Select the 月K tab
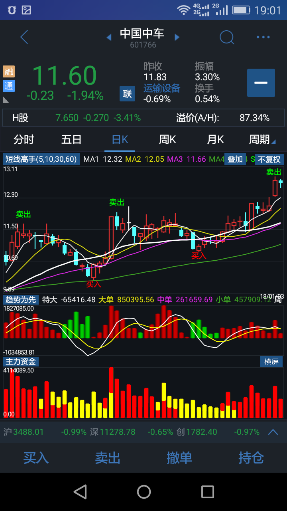Screen dimensions: 287x511 [x=215, y=139]
